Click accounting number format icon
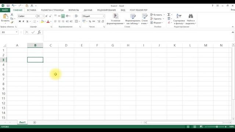 pyautogui.click(x=84, y=21)
